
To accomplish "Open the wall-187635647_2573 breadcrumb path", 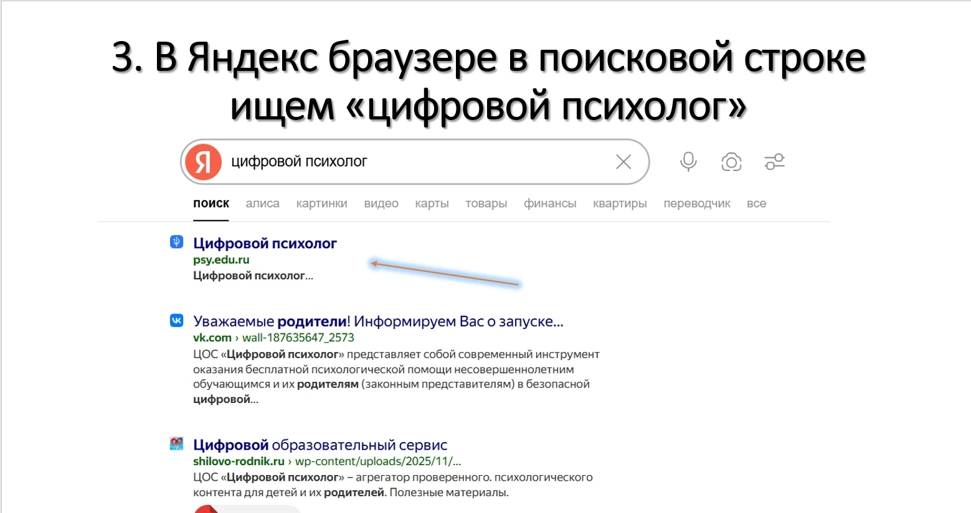I will point(298,338).
